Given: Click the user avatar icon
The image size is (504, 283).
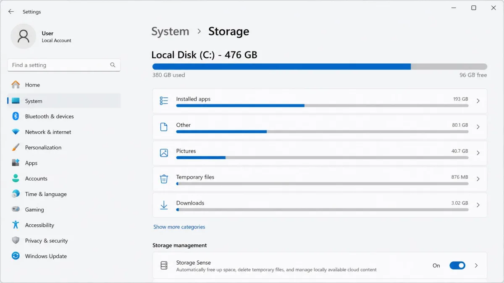Looking at the screenshot, I should (23, 36).
